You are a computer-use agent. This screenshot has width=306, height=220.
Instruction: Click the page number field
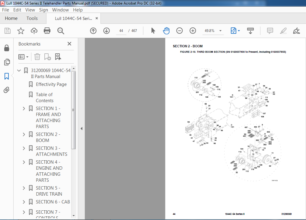click(x=121, y=31)
